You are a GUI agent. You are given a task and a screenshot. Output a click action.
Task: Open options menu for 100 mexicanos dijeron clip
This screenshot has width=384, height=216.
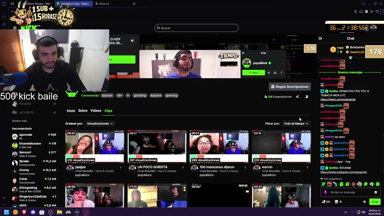click(x=245, y=167)
